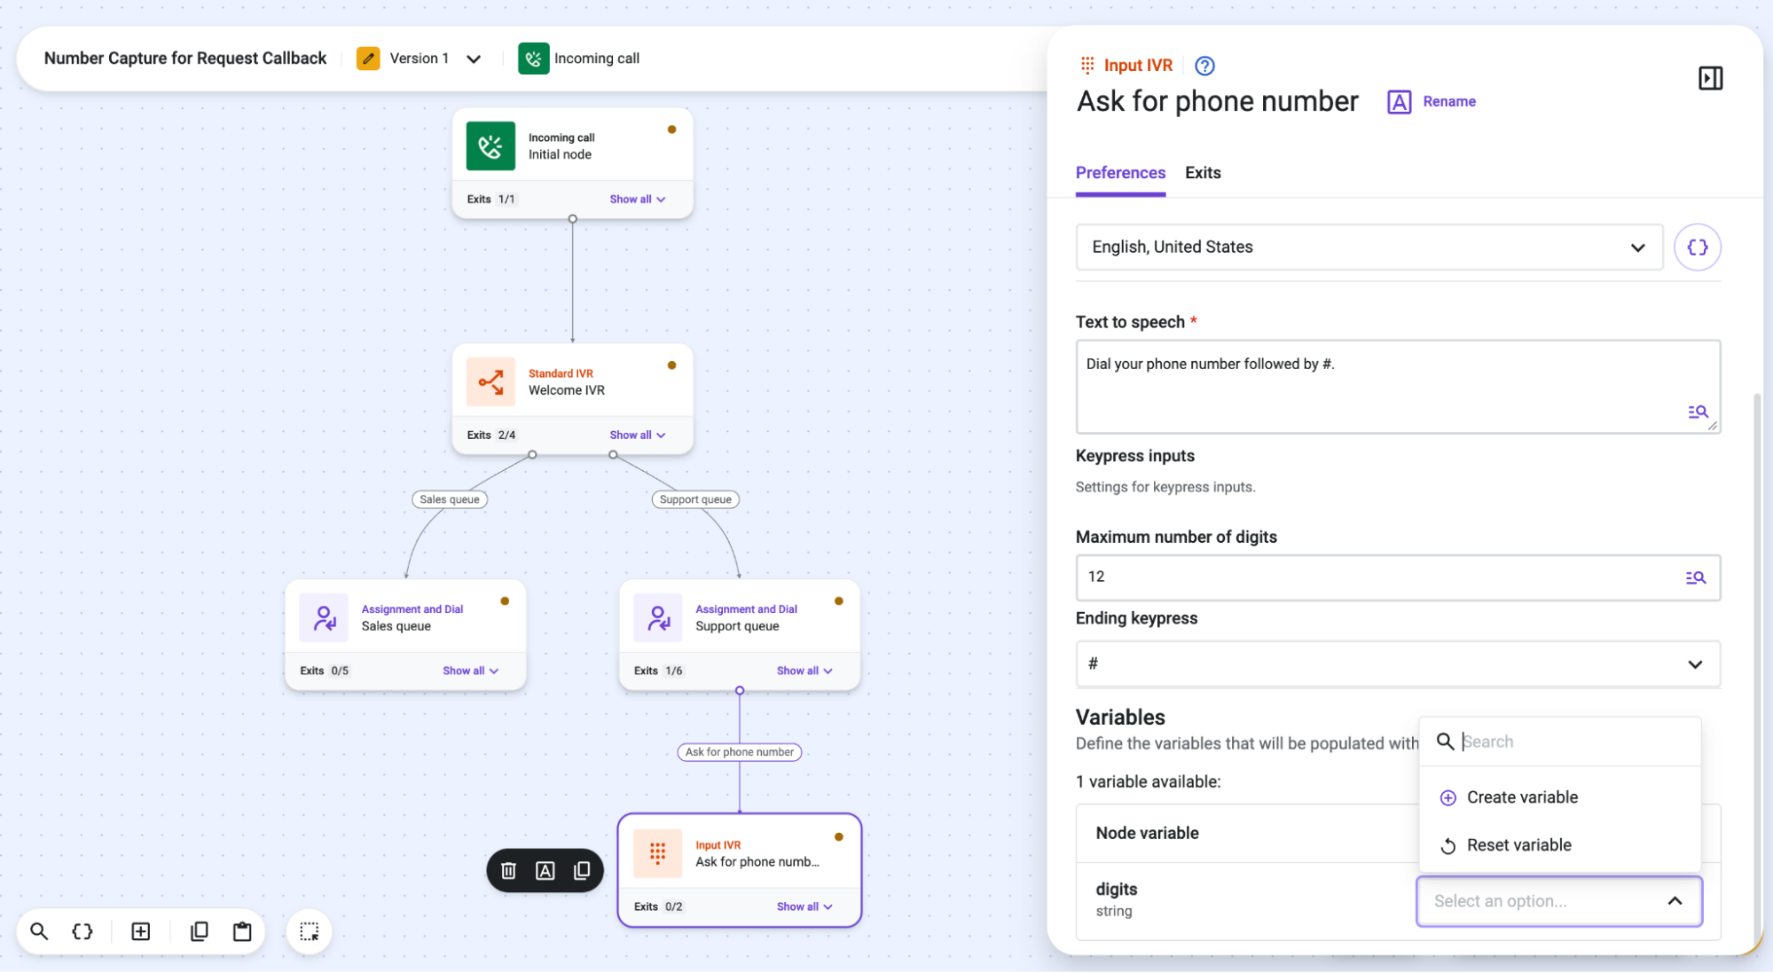Viewport: 1773px width, 973px height.
Task: Click the copy icon in bottom toolbar
Action: [x=200, y=931]
